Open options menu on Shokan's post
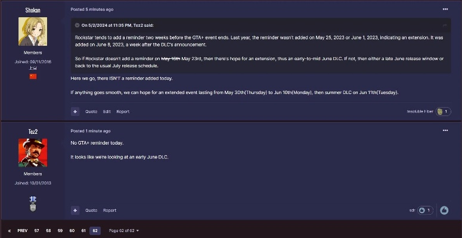The image size is (462, 238). [x=445, y=9]
